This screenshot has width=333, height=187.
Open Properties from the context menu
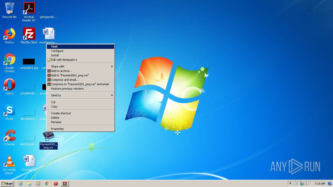pos(81,129)
